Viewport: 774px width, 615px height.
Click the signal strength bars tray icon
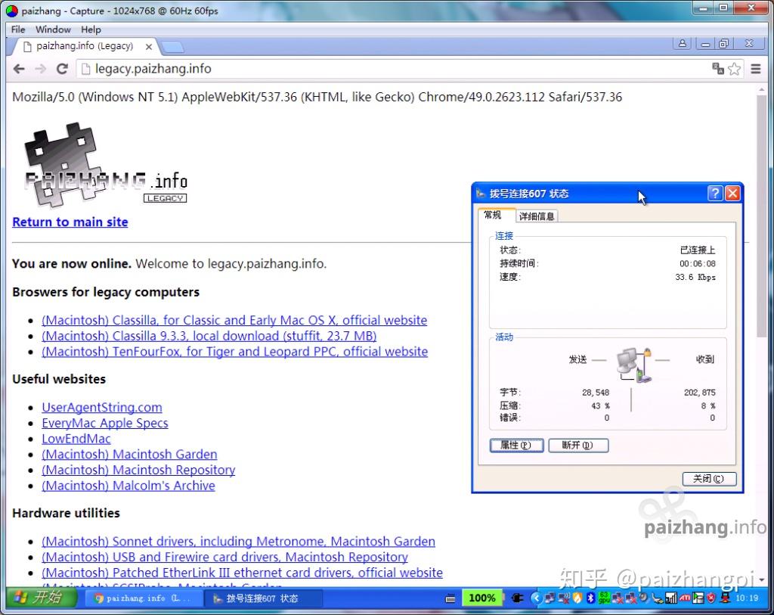(671, 598)
